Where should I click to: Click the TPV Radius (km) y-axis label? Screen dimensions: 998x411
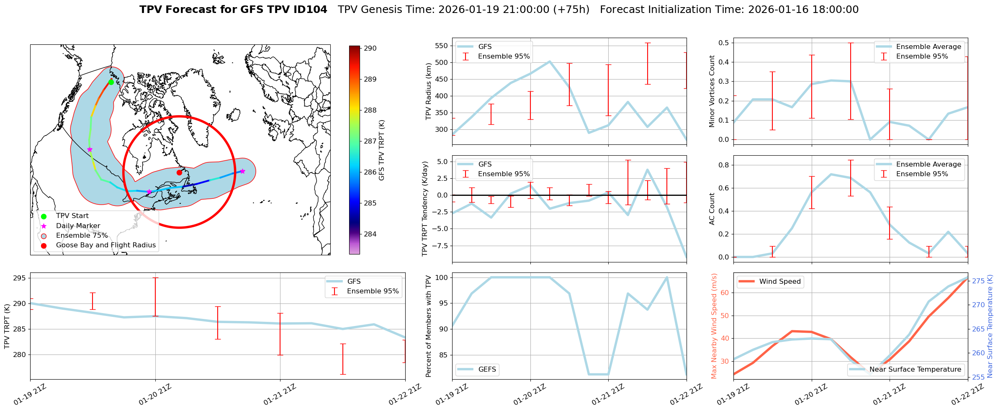tap(428, 91)
